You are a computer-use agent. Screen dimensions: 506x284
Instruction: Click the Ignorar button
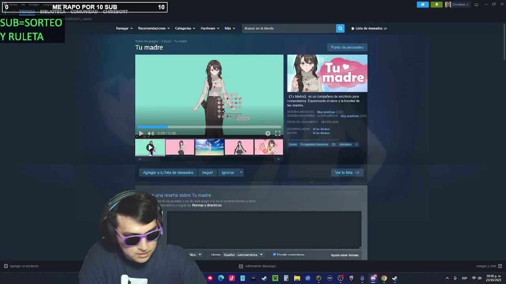point(228,172)
